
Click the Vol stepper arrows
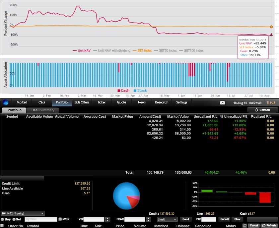(107, 219)
